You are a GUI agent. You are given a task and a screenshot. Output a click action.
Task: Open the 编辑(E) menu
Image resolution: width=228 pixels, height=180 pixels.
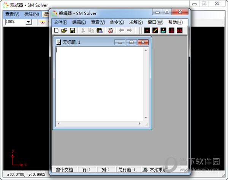tap(79, 22)
